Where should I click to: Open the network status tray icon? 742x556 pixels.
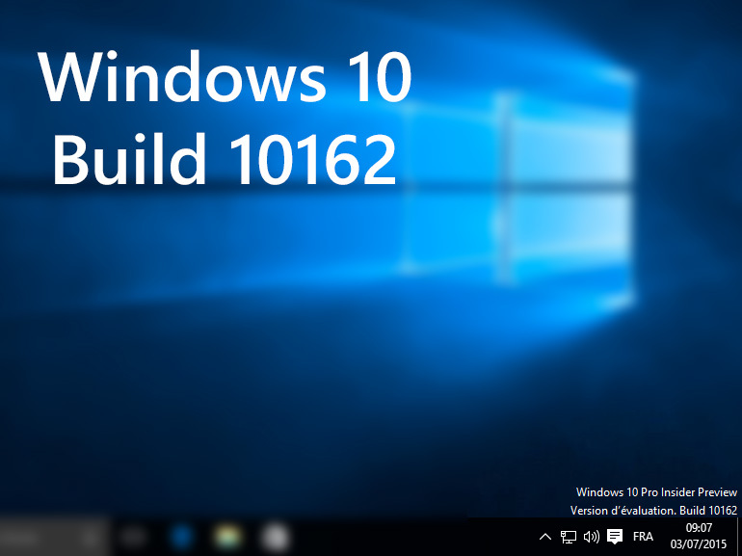(x=569, y=537)
